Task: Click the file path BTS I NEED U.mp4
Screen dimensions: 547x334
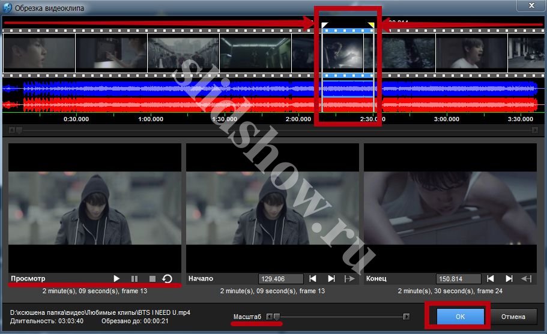Action: point(100,312)
